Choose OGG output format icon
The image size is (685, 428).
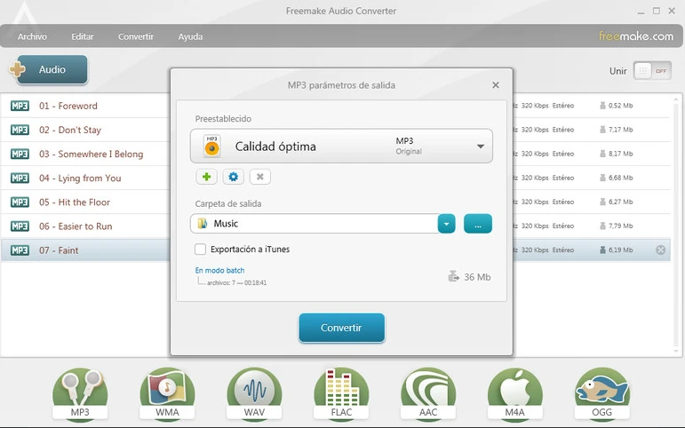602,394
